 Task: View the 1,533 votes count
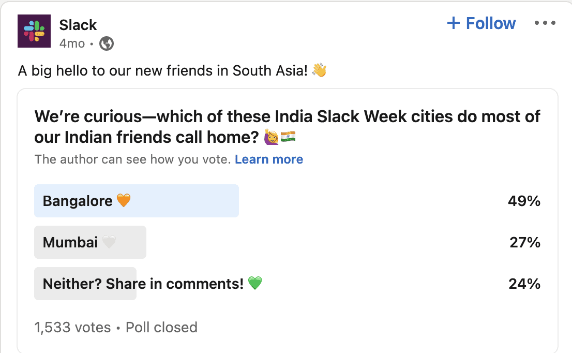(72, 328)
